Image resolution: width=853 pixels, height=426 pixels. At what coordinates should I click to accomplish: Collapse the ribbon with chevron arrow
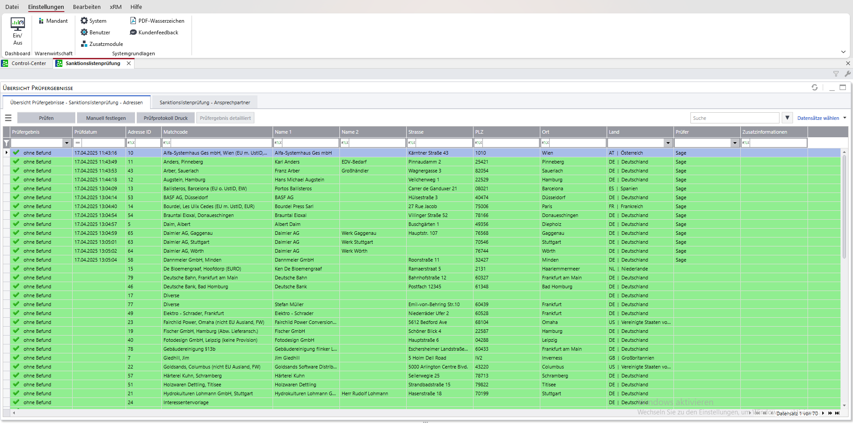click(843, 52)
